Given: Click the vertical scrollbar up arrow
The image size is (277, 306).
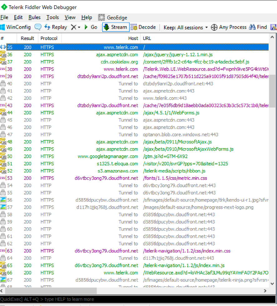Looking at the screenshot, I should click(272, 37).
